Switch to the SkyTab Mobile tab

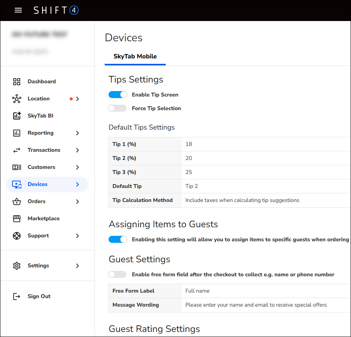(x=135, y=56)
